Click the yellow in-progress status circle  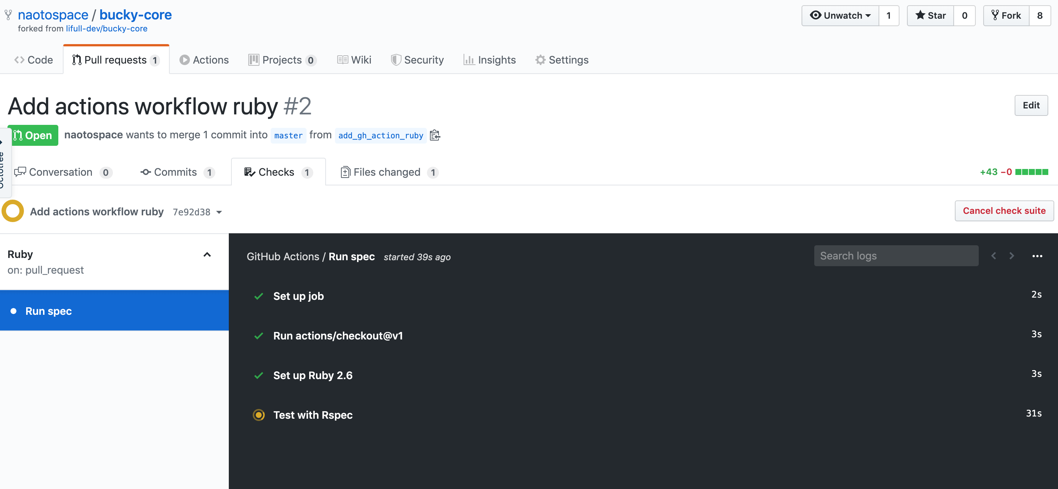click(13, 211)
